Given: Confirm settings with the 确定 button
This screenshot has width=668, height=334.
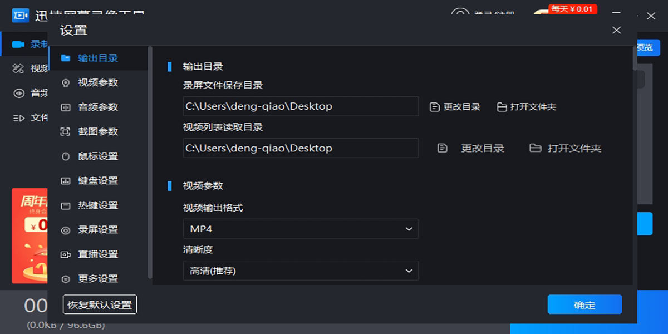Looking at the screenshot, I should [584, 305].
